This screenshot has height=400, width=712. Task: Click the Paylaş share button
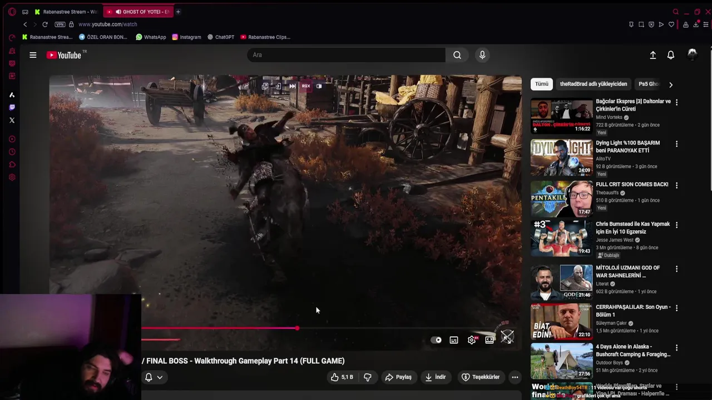pyautogui.click(x=398, y=377)
